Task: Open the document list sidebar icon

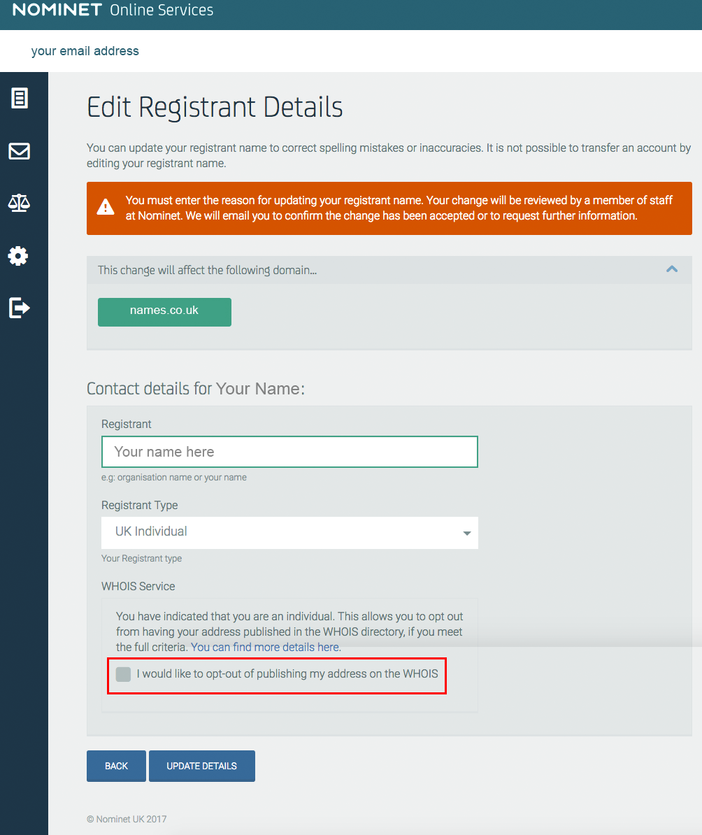Action: click(20, 98)
